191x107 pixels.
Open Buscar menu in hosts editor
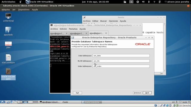(104, 21)
